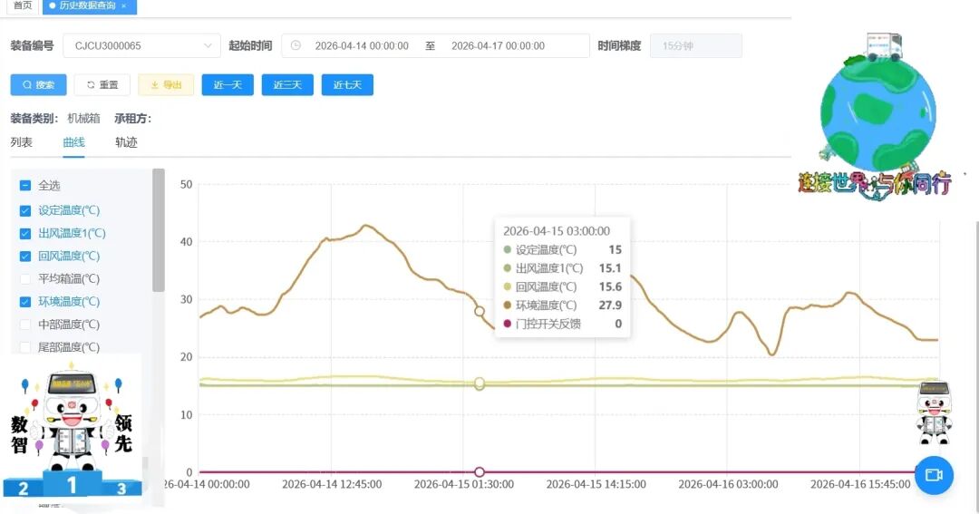Screen dimensions: 979x514
Task: Disable the 环境温度(℃) series checkbox
Action: pos(25,301)
